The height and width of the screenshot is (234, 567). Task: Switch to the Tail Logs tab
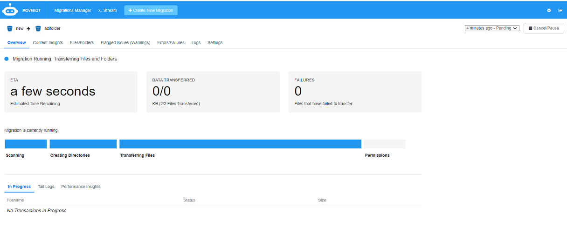48,187
